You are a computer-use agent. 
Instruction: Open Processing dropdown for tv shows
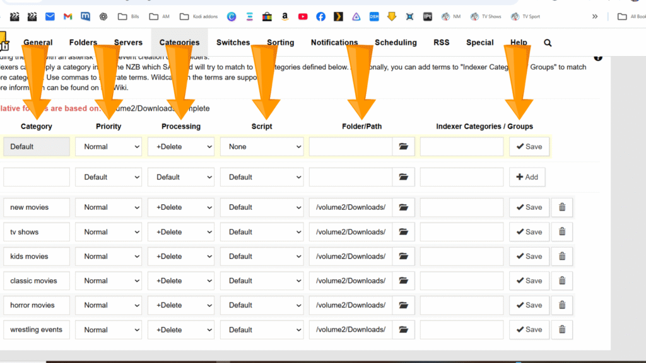(181, 232)
